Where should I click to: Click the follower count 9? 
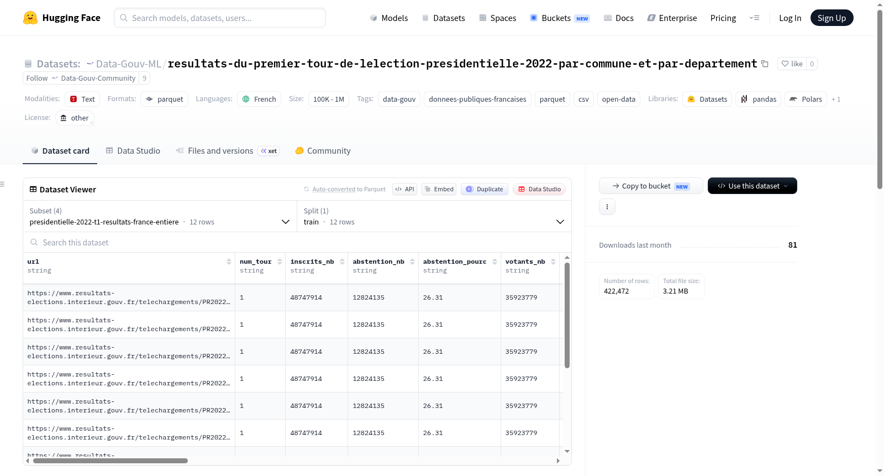point(145,78)
